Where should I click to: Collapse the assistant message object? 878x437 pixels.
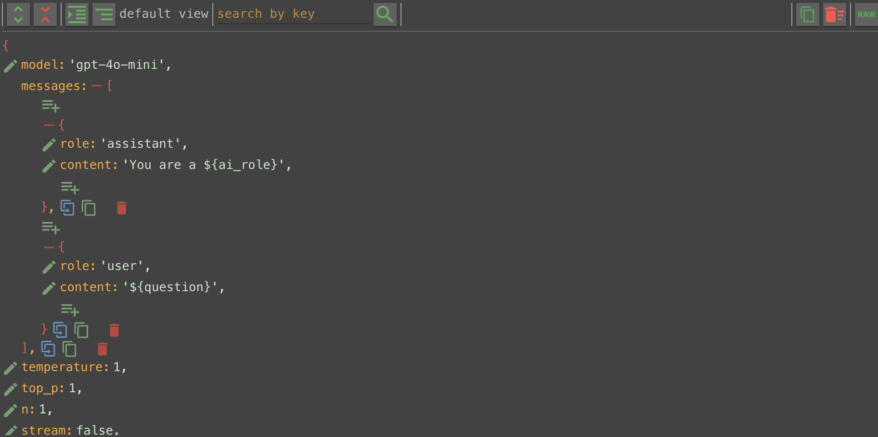(x=49, y=125)
